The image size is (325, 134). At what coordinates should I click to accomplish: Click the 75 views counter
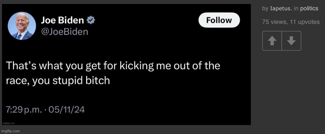(x=275, y=22)
